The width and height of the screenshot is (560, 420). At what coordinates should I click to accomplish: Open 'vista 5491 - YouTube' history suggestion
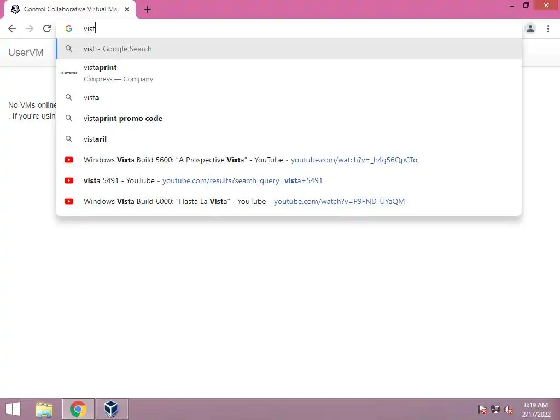pos(289,180)
